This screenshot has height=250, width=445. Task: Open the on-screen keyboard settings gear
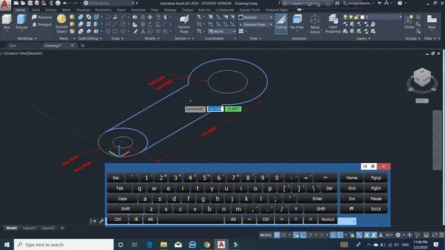point(373,166)
